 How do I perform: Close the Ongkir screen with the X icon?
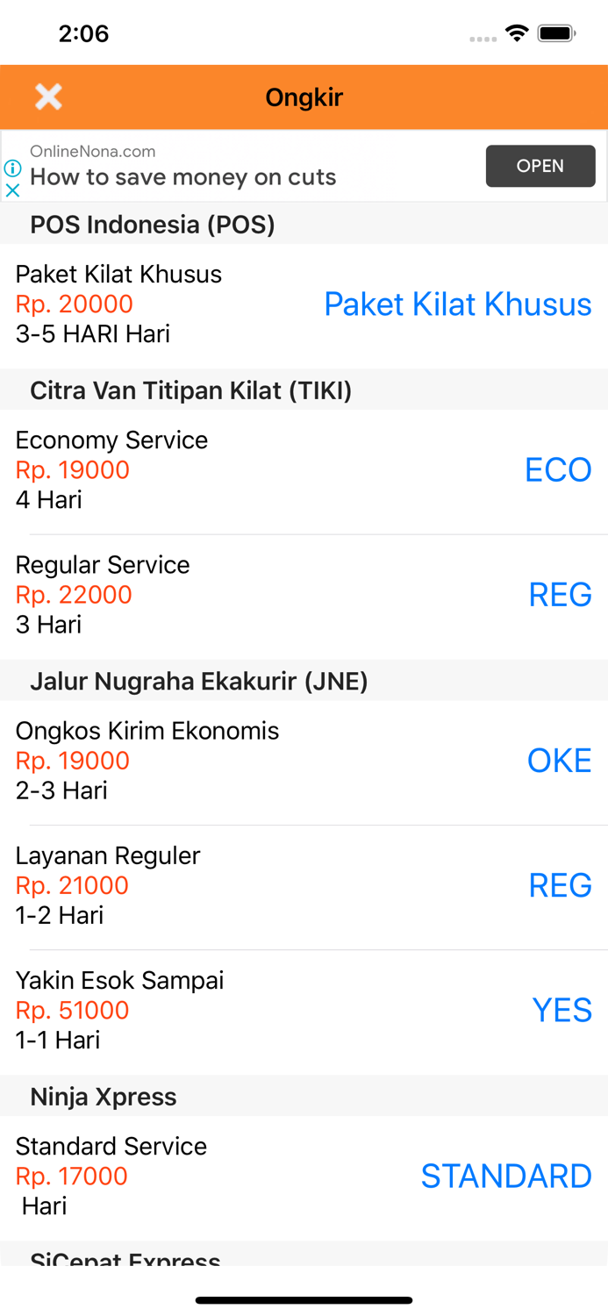(48, 97)
